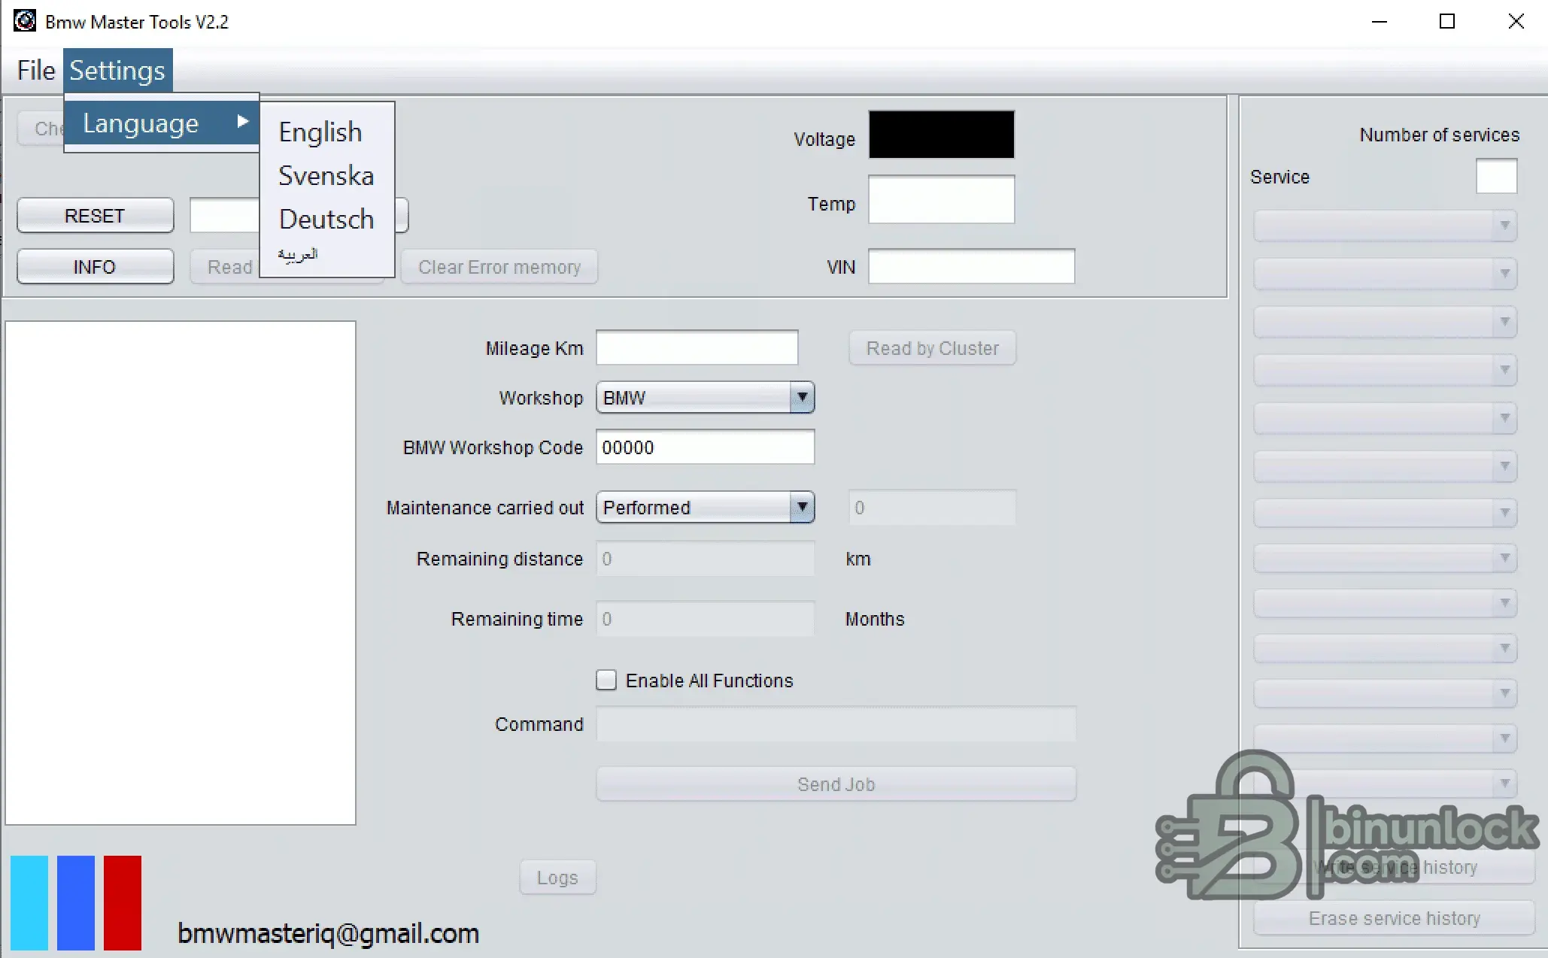Screen dimensions: 1548x958
Task: Click the 'Months' unit label
Action: [x=875, y=619]
